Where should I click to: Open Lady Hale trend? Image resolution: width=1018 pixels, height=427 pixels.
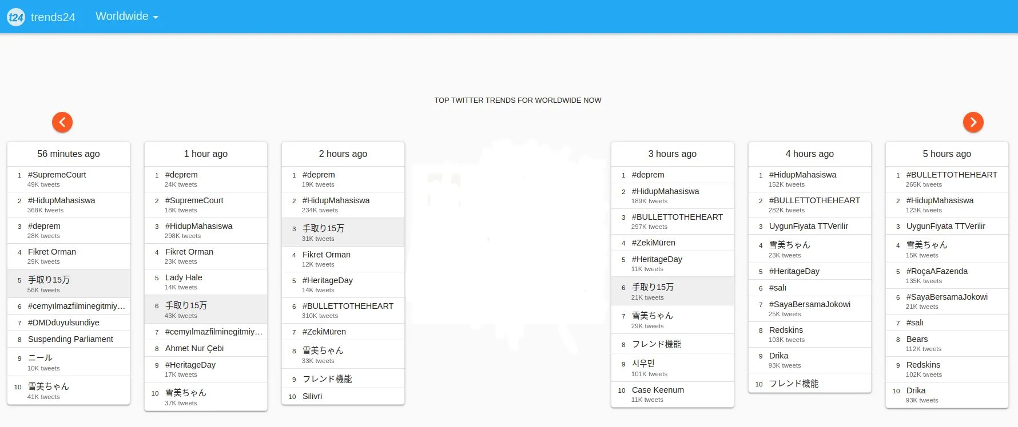coord(184,277)
